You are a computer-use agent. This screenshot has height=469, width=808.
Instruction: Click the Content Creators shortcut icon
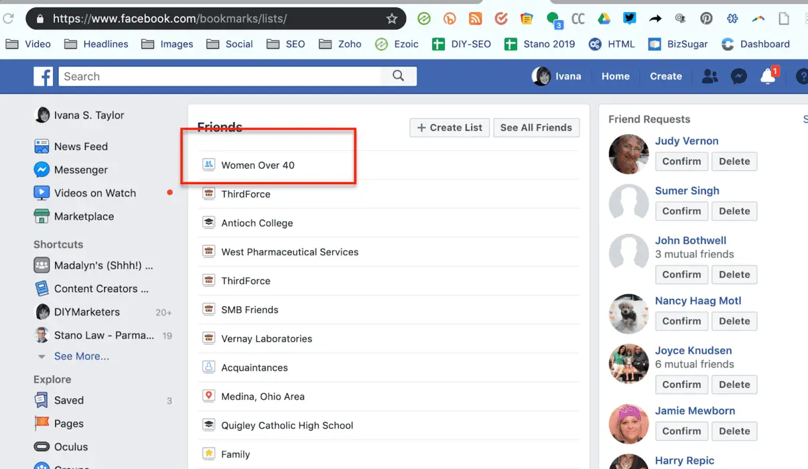coord(42,289)
